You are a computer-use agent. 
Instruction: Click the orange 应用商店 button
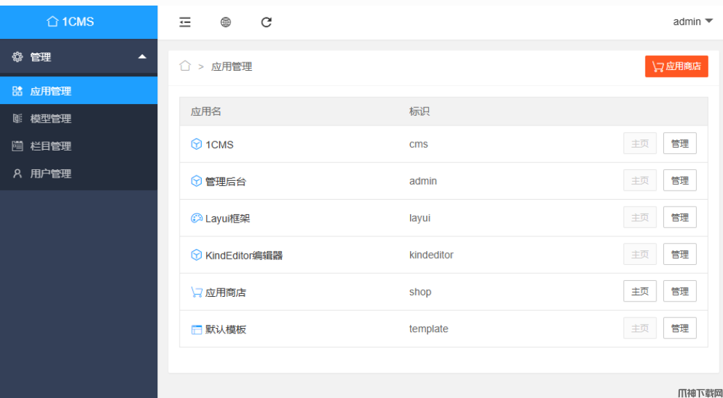tap(676, 67)
